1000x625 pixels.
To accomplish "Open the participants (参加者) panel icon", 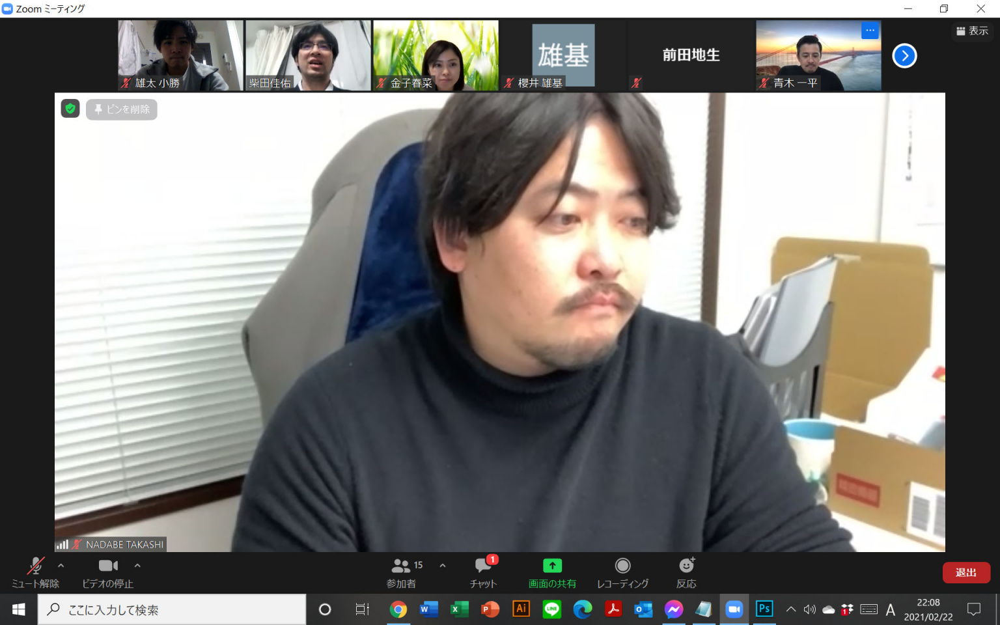I will tap(401, 566).
